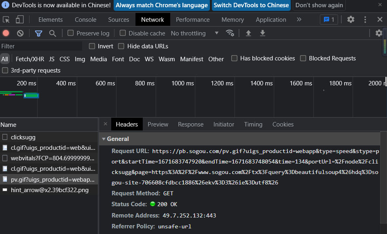The height and width of the screenshot is (234, 387).
Task: Click the import HAR upload arrow icon
Action: click(x=248, y=33)
